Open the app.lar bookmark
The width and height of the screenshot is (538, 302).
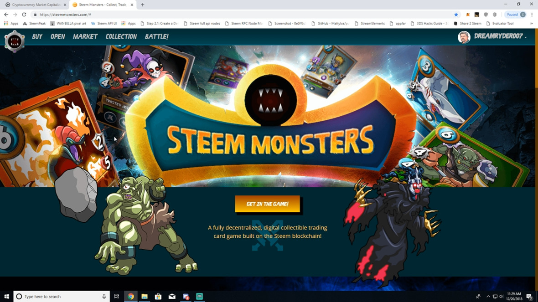(x=398, y=23)
